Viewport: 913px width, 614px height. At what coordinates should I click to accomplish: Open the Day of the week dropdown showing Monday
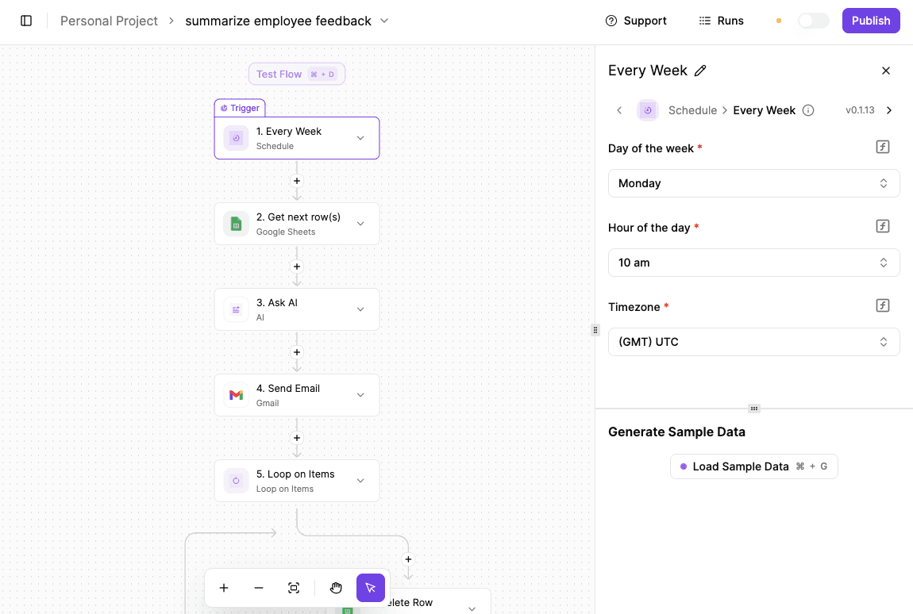753,183
